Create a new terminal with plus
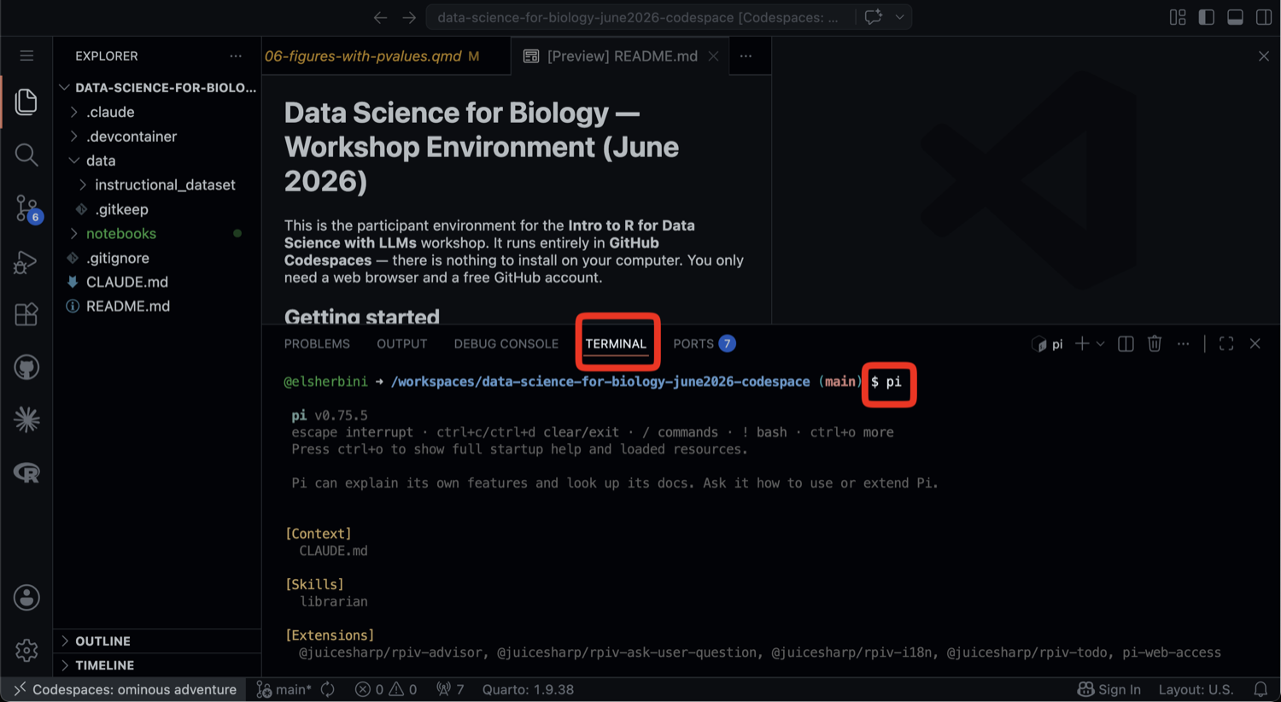The height and width of the screenshot is (702, 1281). (x=1082, y=343)
